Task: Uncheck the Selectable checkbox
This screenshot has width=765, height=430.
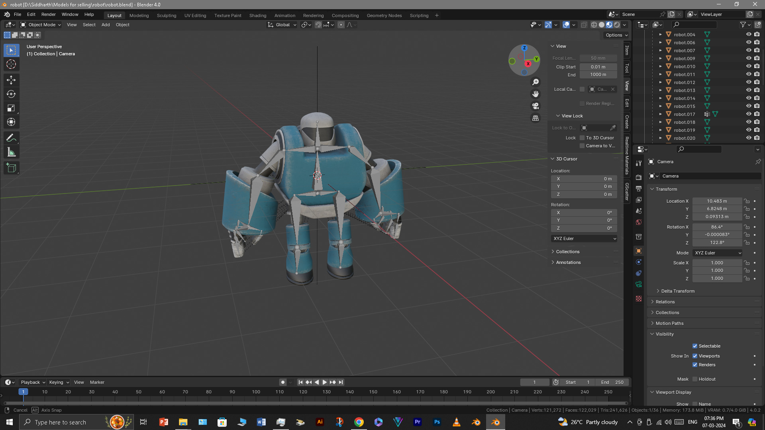Action: [695, 346]
